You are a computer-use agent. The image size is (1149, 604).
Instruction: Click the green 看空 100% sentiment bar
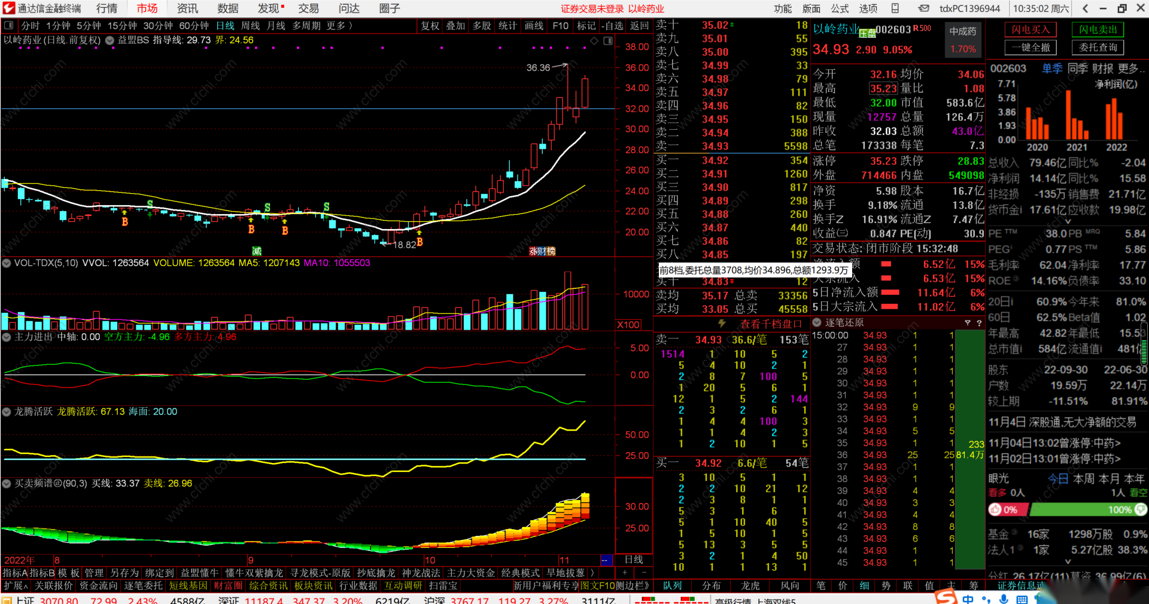click(1088, 510)
